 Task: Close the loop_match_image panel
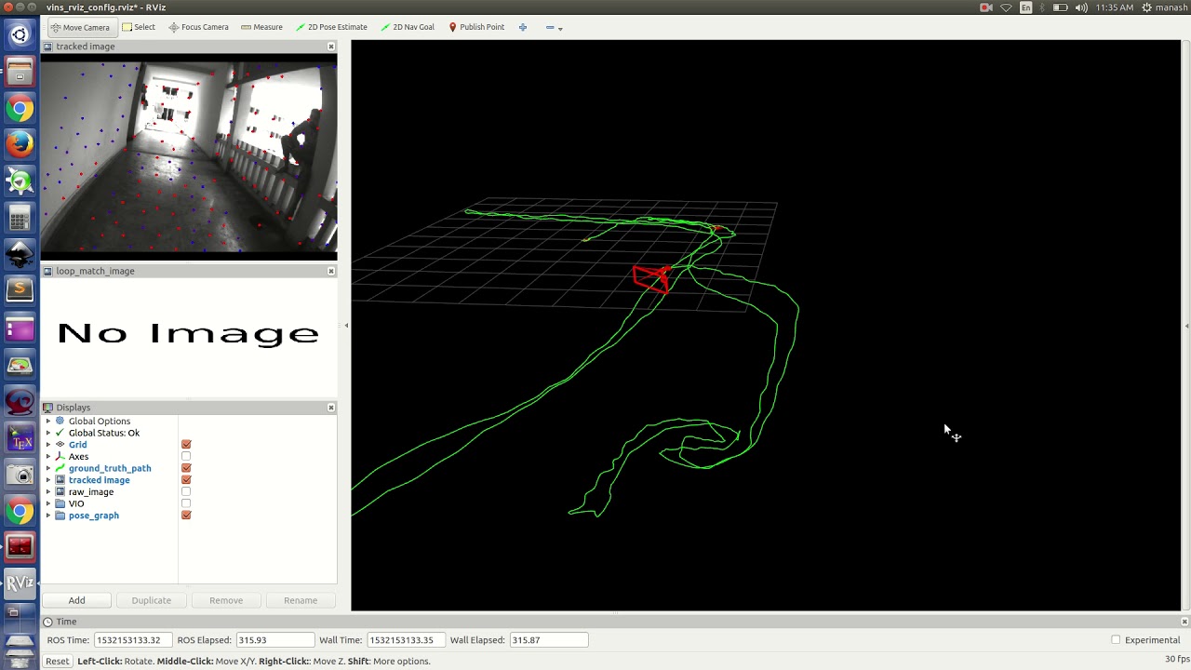coord(331,271)
